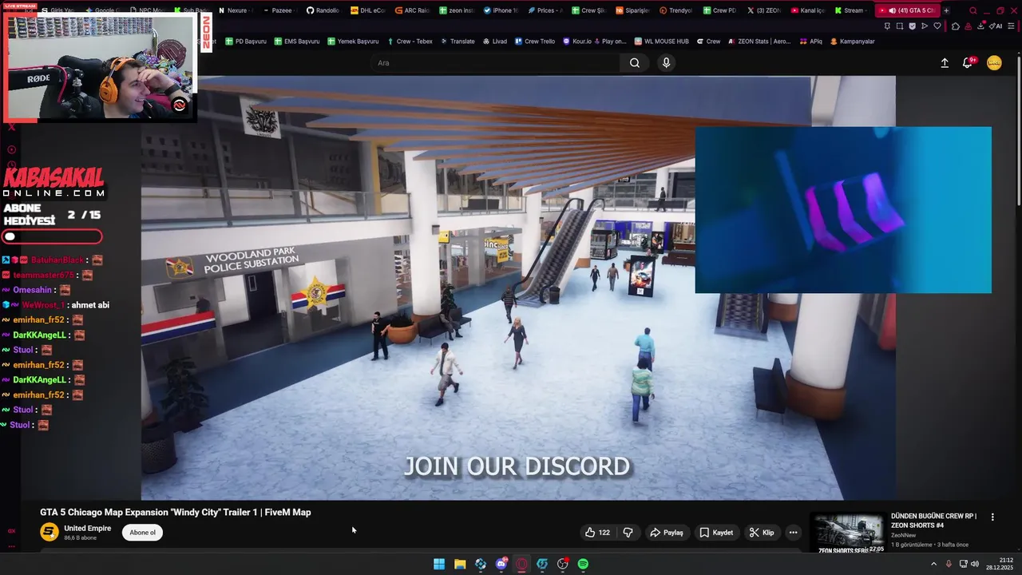Open the browser extensions cube icon
The height and width of the screenshot is (575, 1022).
point(955,26)
